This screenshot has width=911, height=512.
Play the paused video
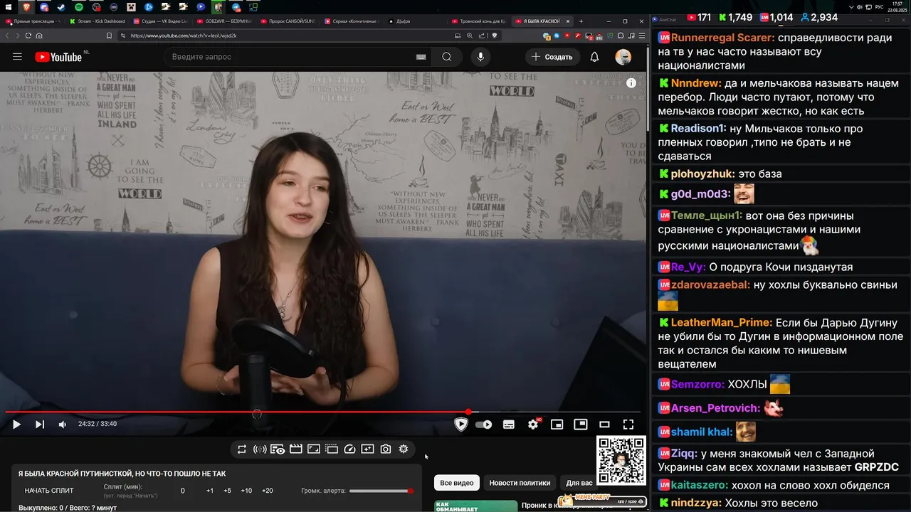16,425
